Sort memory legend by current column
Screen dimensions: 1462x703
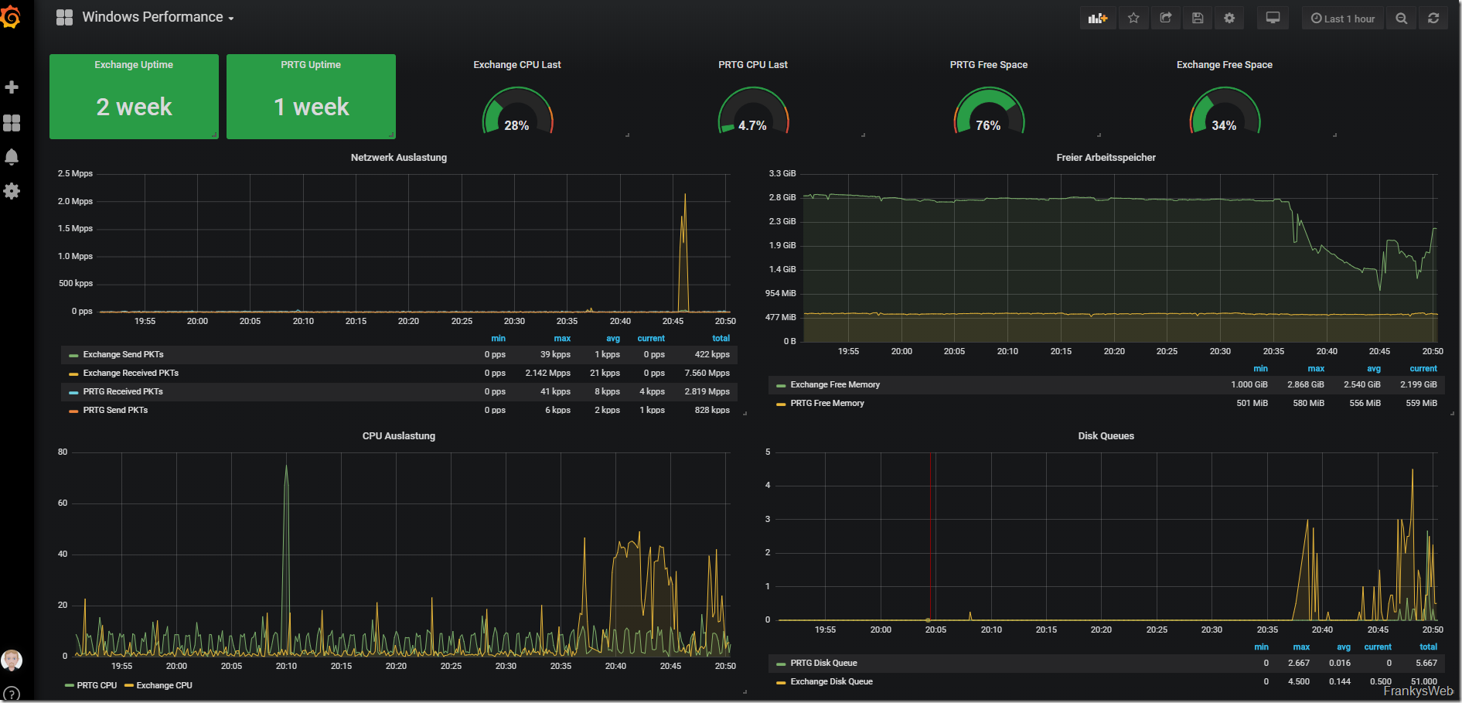click(1423, 368)
